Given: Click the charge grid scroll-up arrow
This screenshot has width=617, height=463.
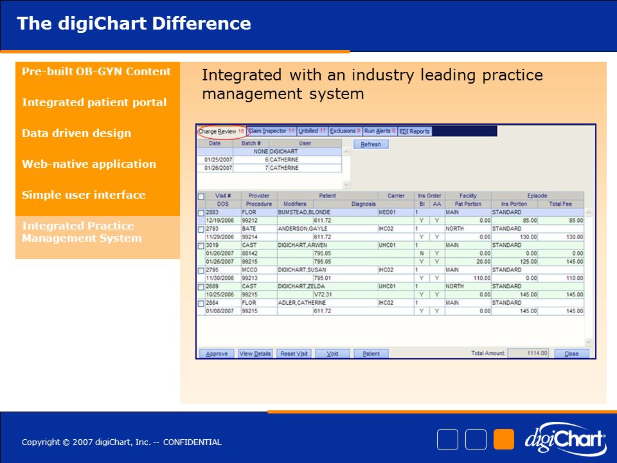Looking at the screenshot, I should tap(589, 213).
